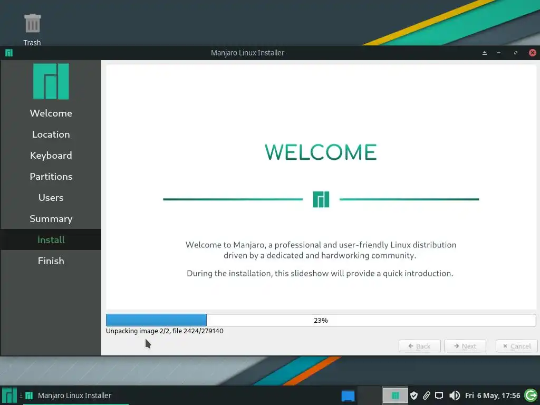Open the clock showing Fri 6 May, 17:56
The image size is (540, 405).
click(x=493, y=396)
